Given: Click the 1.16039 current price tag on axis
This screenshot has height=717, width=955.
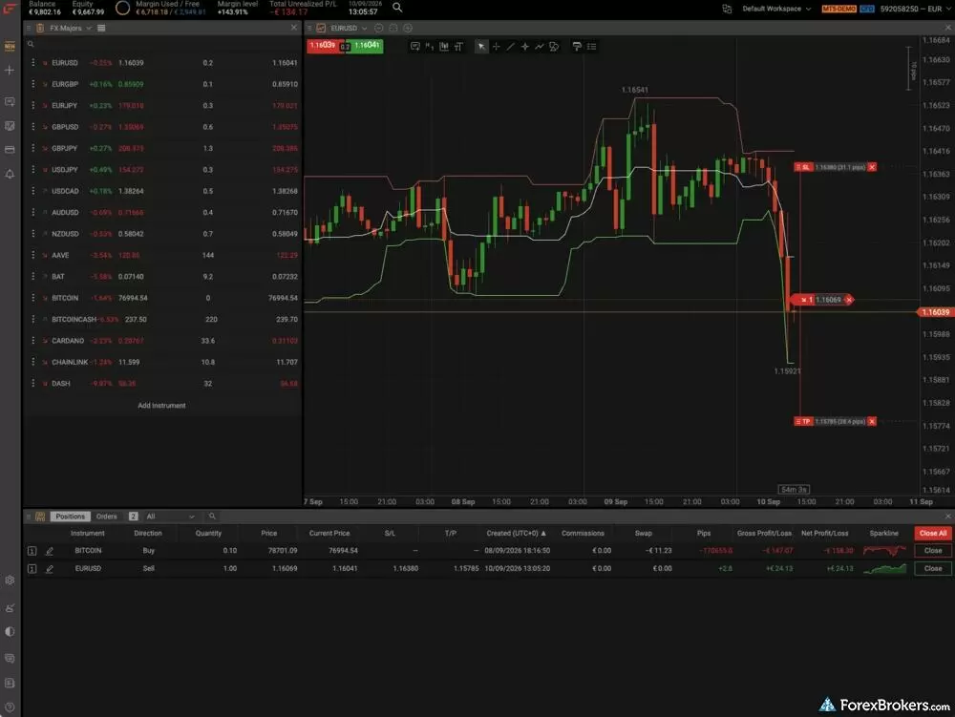Looking at the screenshot, I should (x=936, y=312).
